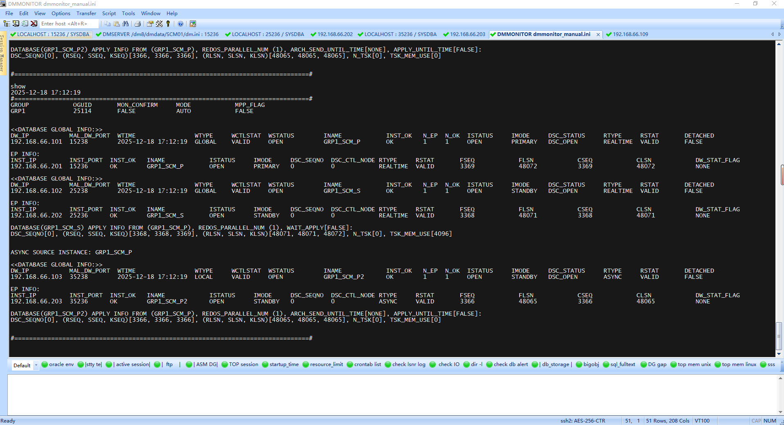Image resolution: width=784 pixels, height=425 pixels.
Task: Switch to LOCALHOST : 35236 / SYSDBA tab
Action: 397,34
